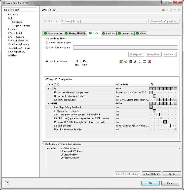Select 'from fuse bytes file' radio button

click(x=47, y=48)
